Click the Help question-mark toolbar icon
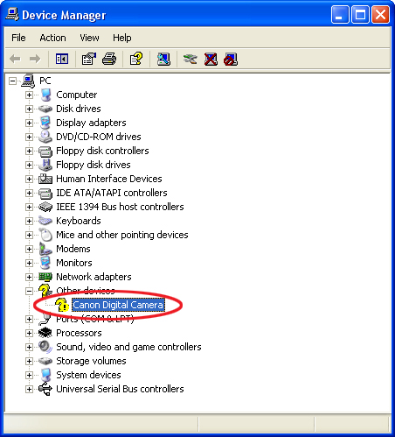 coord(136,59)
